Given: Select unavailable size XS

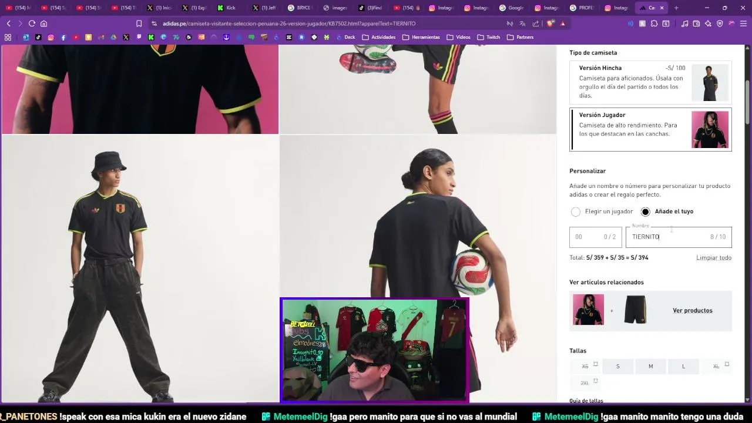Looking at the screenshot, I should tap(585, 366).
